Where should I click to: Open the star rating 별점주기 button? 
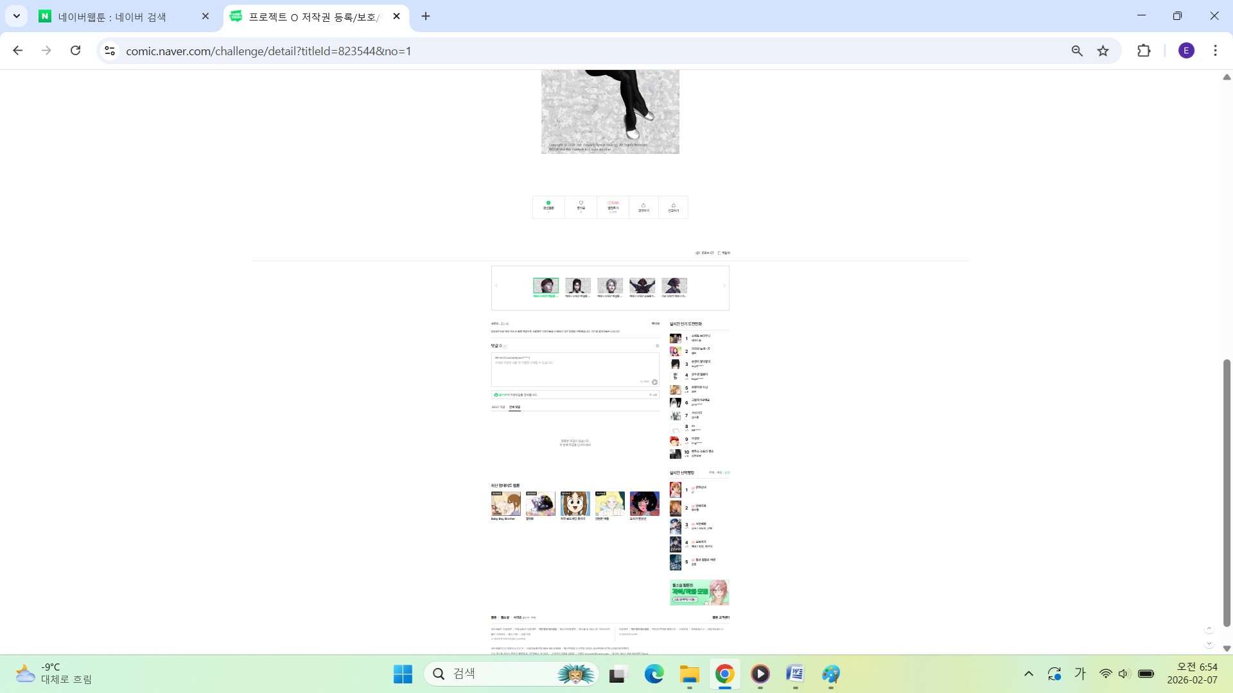pyautogui.click(x=613, y=206)
